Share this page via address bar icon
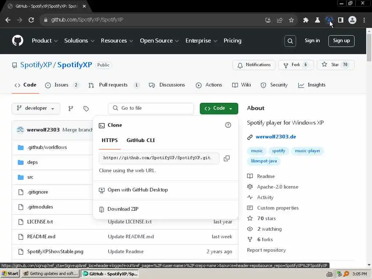The width and height of the screenshot is (372, 279). click(279, 20)
